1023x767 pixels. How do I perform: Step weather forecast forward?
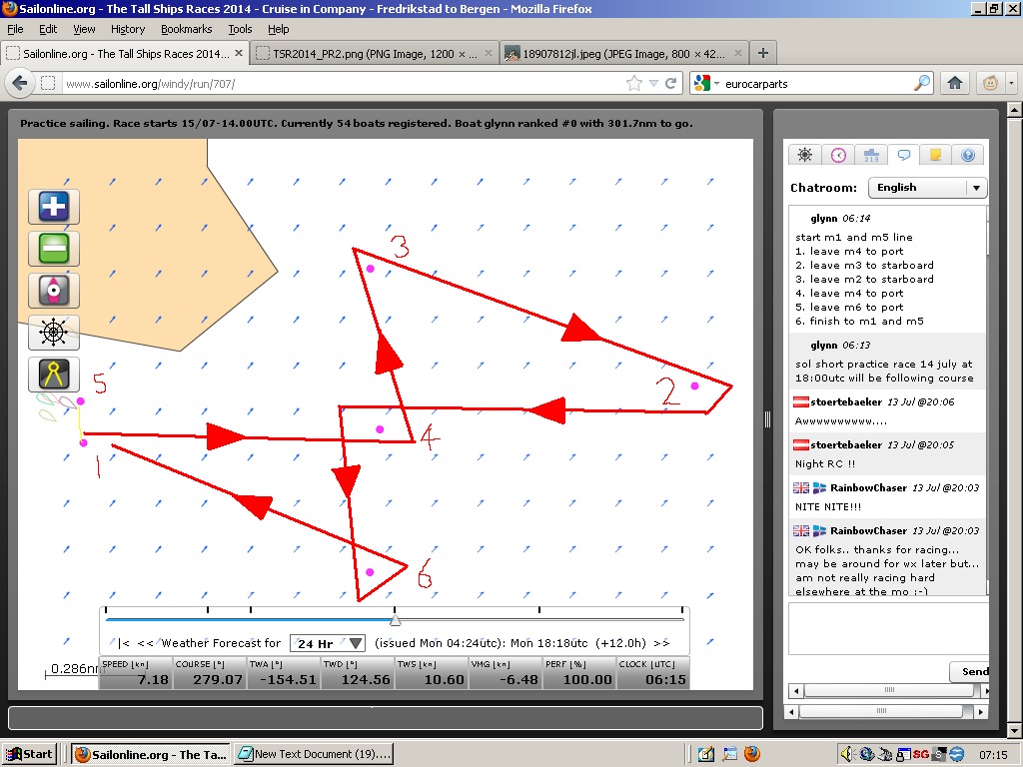(661, 643)
